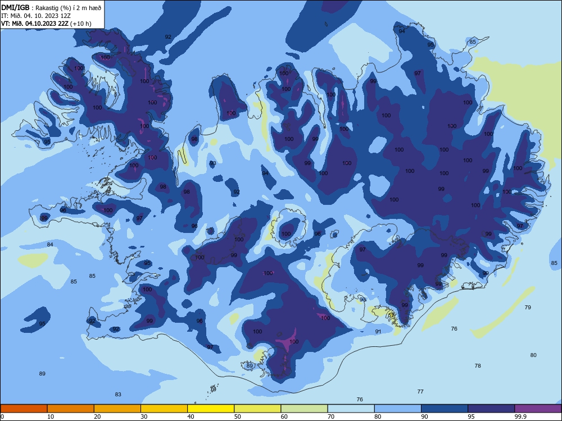Select the 30–40 golden yellow legend swatch
Image resolution: width=562 pixels, height=421 pixels.
tap(164, 409)
